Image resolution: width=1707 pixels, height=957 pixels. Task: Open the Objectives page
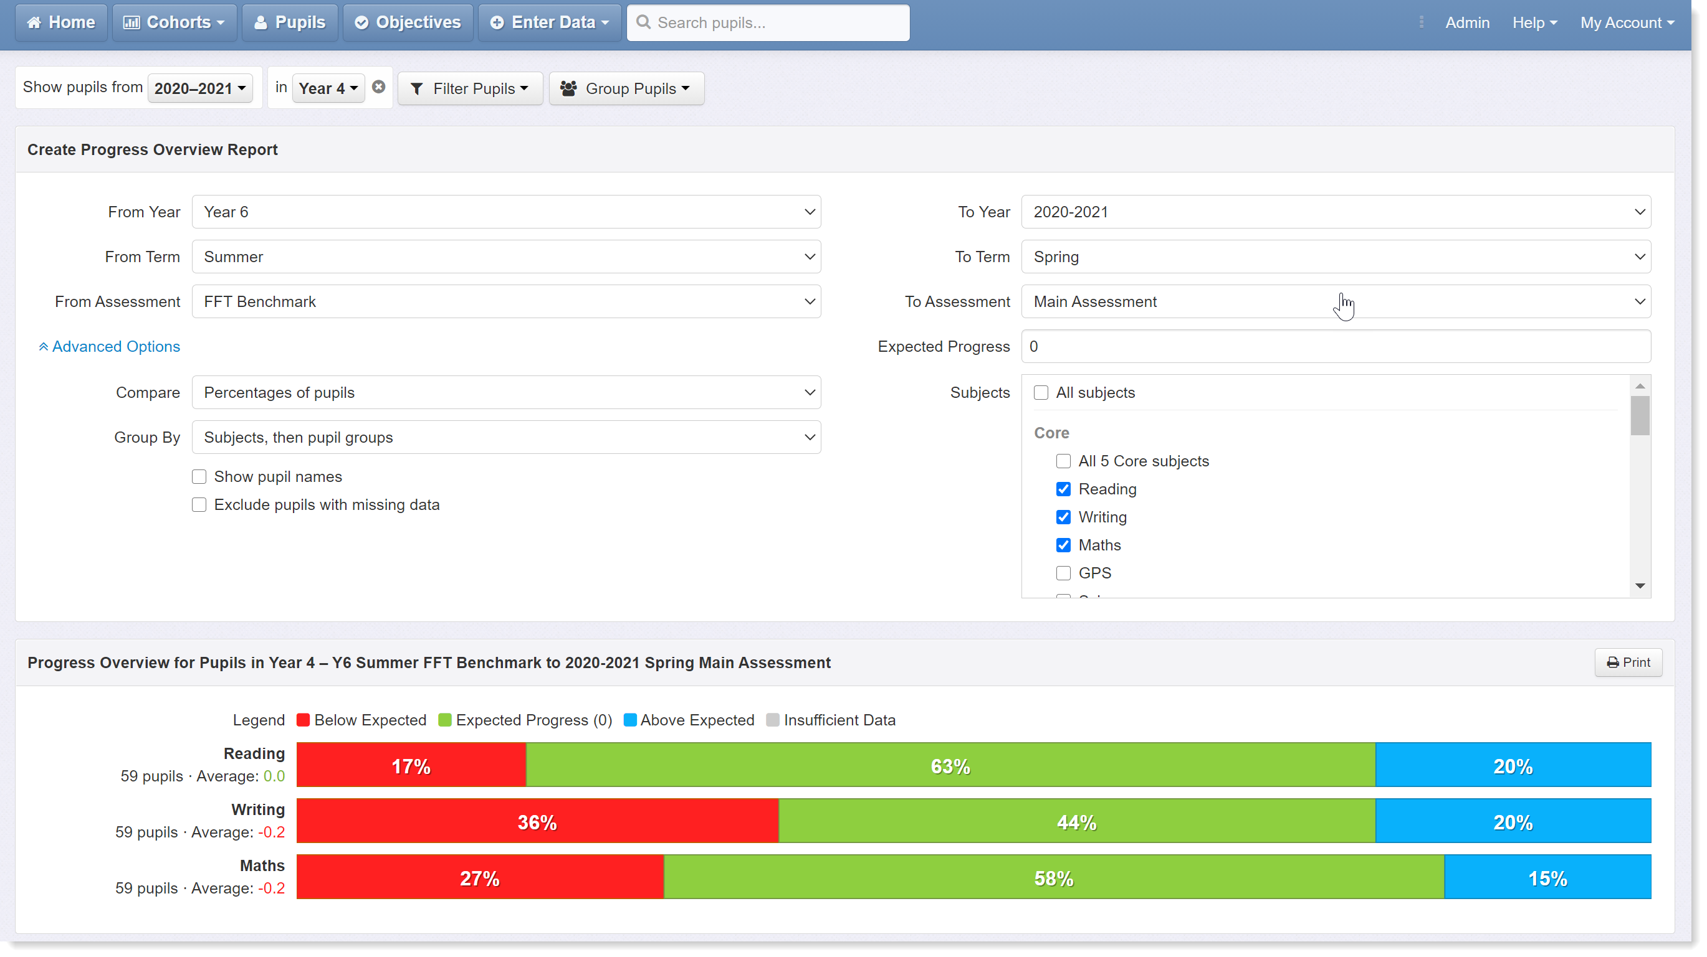pyautogui.click(x=408, y=22)
